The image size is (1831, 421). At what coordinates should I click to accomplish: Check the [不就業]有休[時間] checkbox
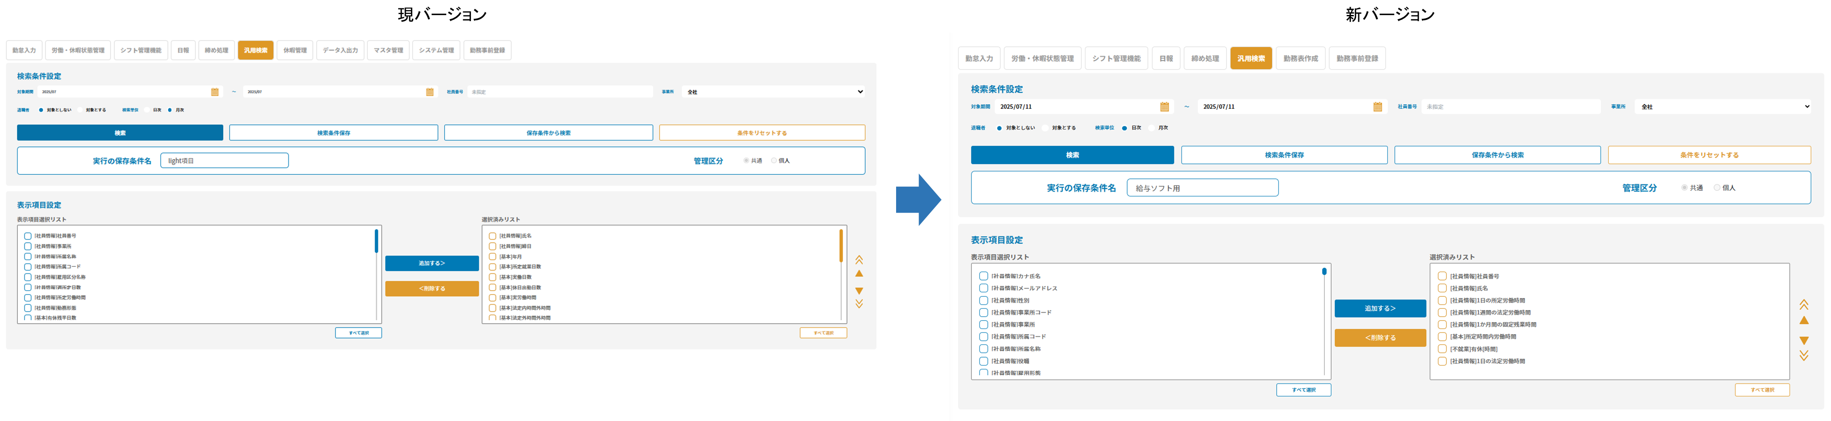pyautogui.click(x=1442, y=349)
